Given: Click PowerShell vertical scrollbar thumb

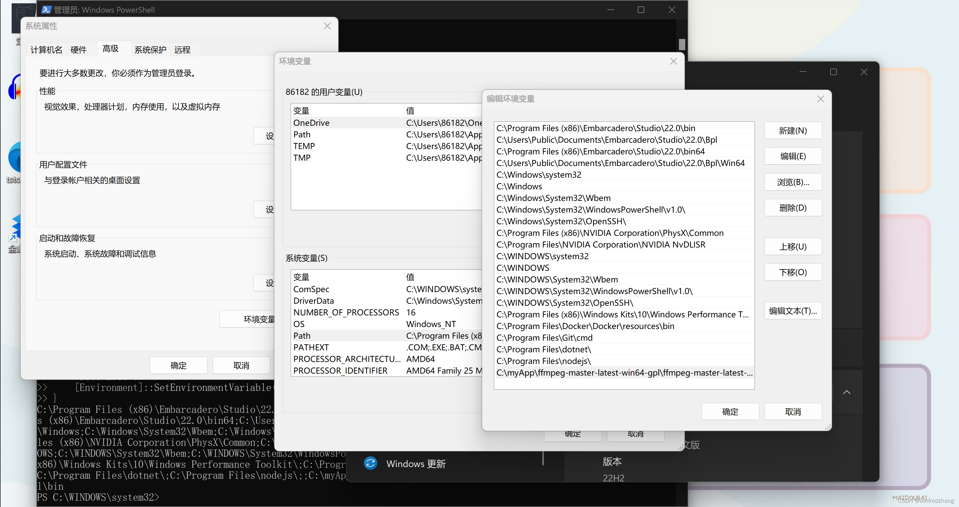Looking at the screenshot, I should tap(682, 45).
